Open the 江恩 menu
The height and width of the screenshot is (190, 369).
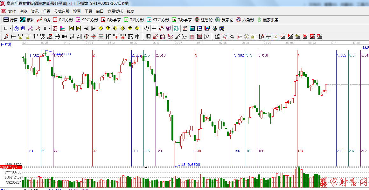[x=46, y=11]
